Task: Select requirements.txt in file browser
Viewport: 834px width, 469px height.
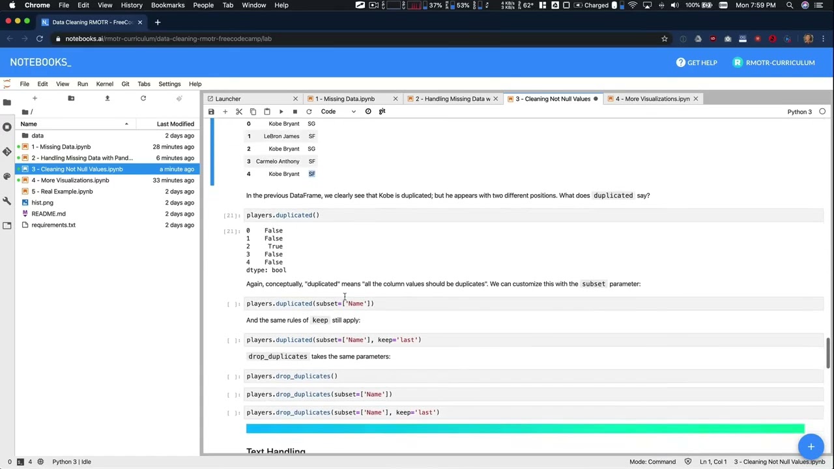Action: [108, 225]
